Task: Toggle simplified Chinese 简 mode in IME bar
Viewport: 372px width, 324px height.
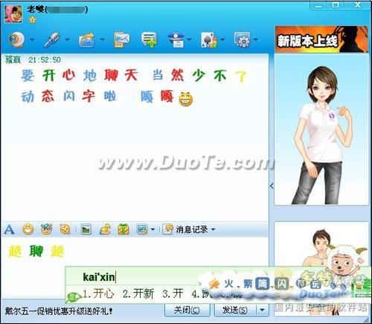Action: pos(263,283)
